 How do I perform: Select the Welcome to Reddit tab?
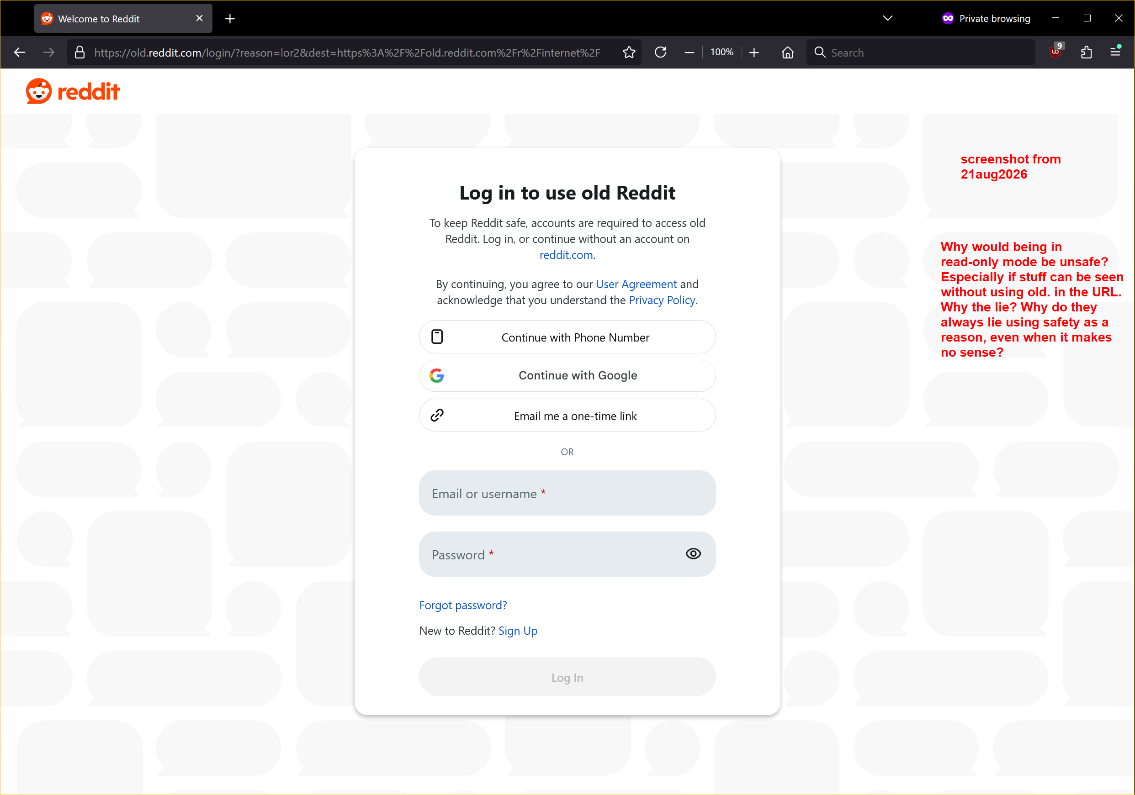123,18
